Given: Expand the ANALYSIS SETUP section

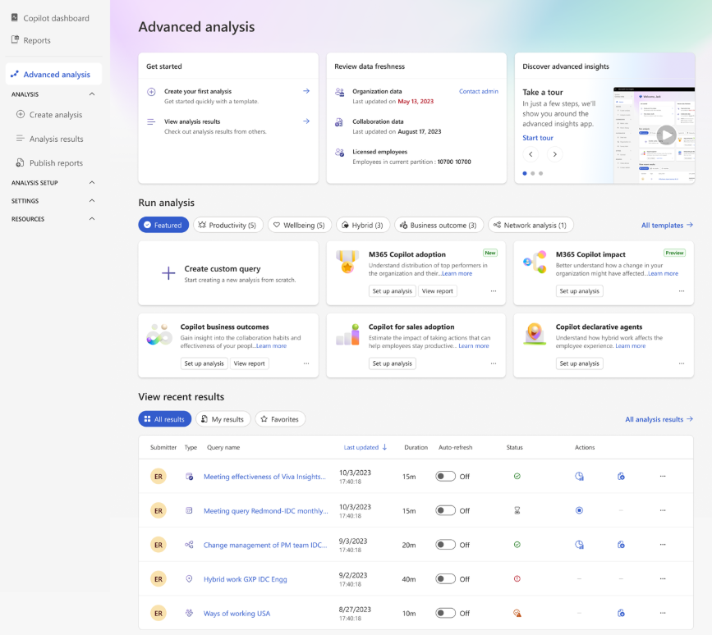Looking at the screenshot, I should tap(92, 182).
